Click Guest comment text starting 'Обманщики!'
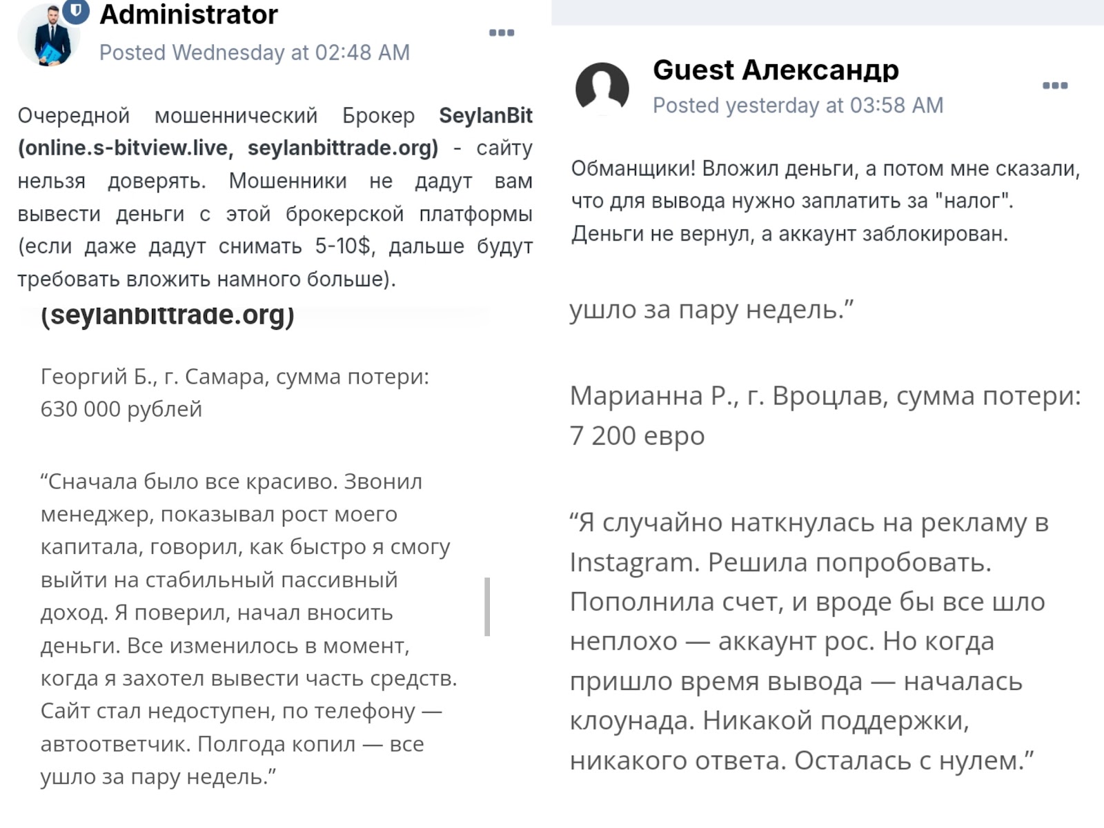Viewport: 1104px width, 828px height. click(x=825, y=201)
